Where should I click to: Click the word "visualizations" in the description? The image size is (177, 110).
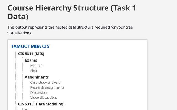click(x=19, y=33)
